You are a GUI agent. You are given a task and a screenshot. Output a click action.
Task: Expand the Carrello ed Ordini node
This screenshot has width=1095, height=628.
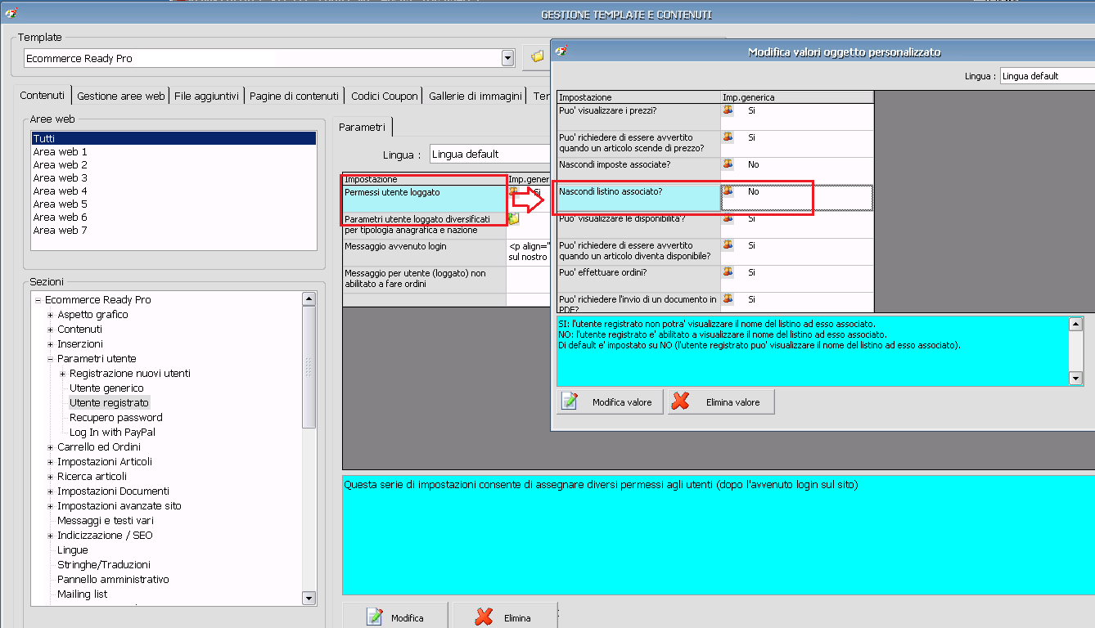click(x=50, y=447)
